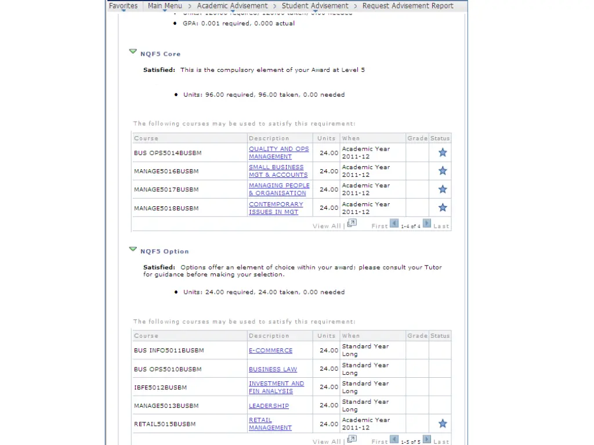Click When column header in NQF5 Option

pos(351,335)
